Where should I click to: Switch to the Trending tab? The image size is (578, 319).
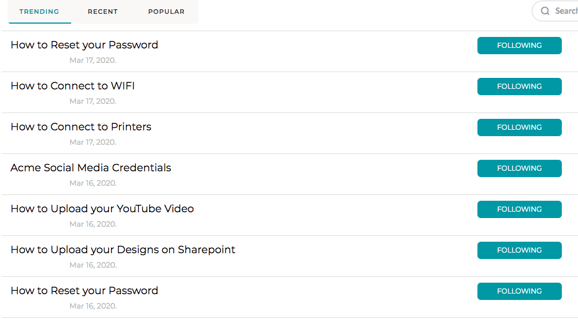(39, 12)
